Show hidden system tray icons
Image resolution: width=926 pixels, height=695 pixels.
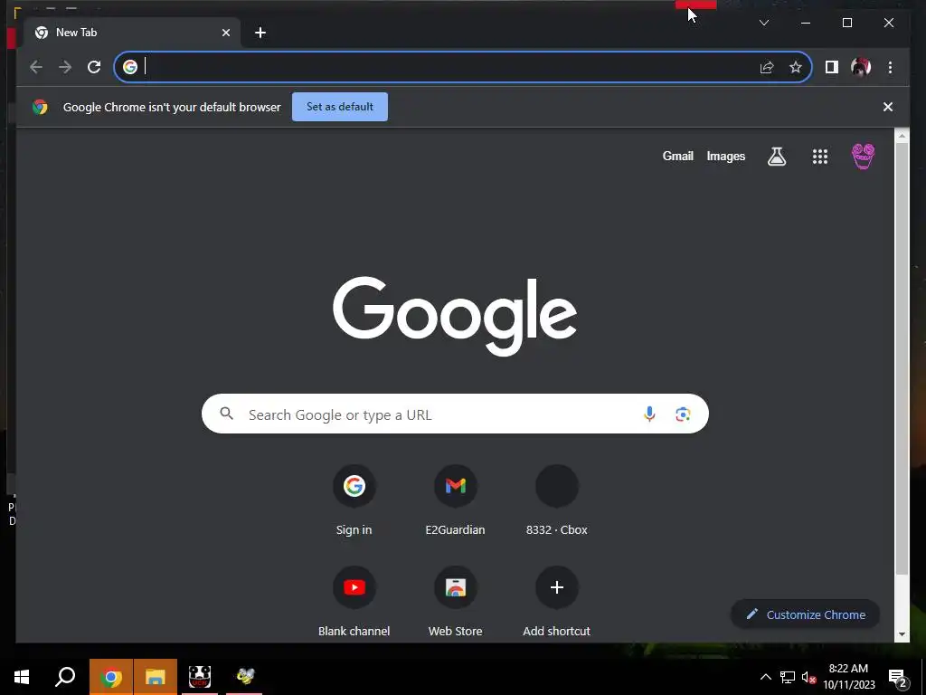[x=765, y=677]
